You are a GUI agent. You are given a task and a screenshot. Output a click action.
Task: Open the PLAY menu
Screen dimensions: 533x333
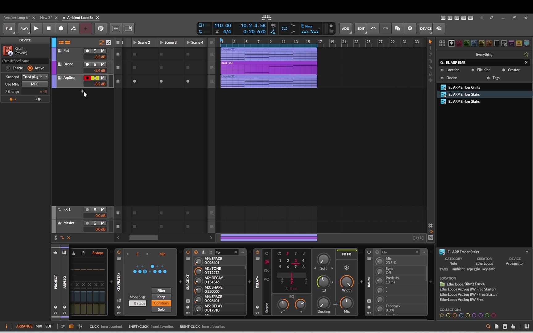point(24,28)
